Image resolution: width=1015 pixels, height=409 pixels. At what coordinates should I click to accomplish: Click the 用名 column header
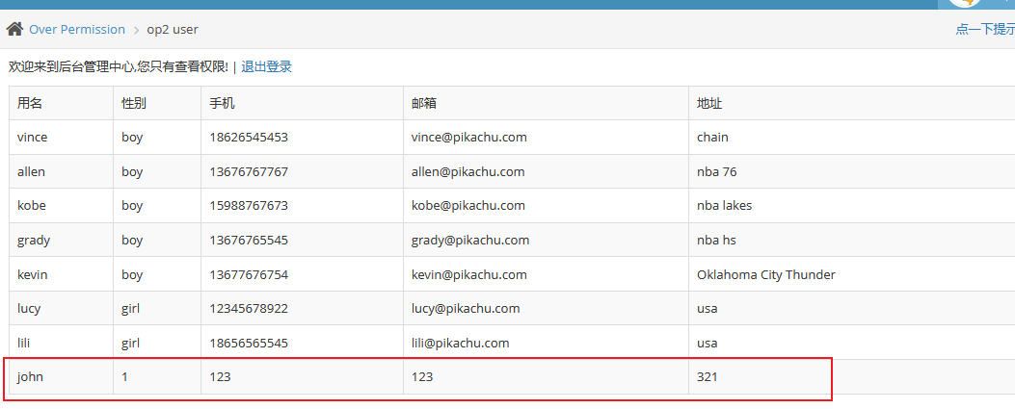click(x=30, y=103)
